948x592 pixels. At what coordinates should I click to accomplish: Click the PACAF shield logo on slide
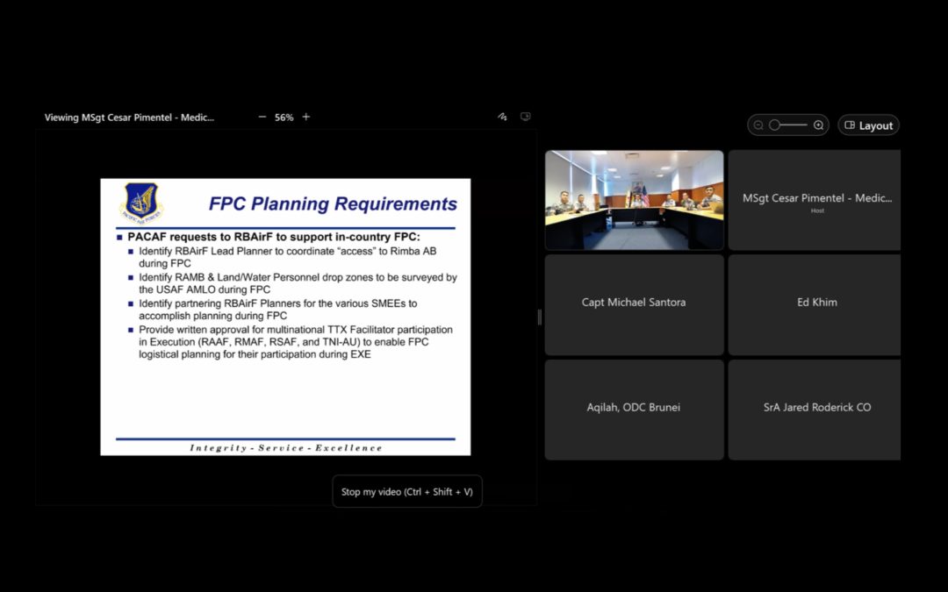click(x=141, y=203)
